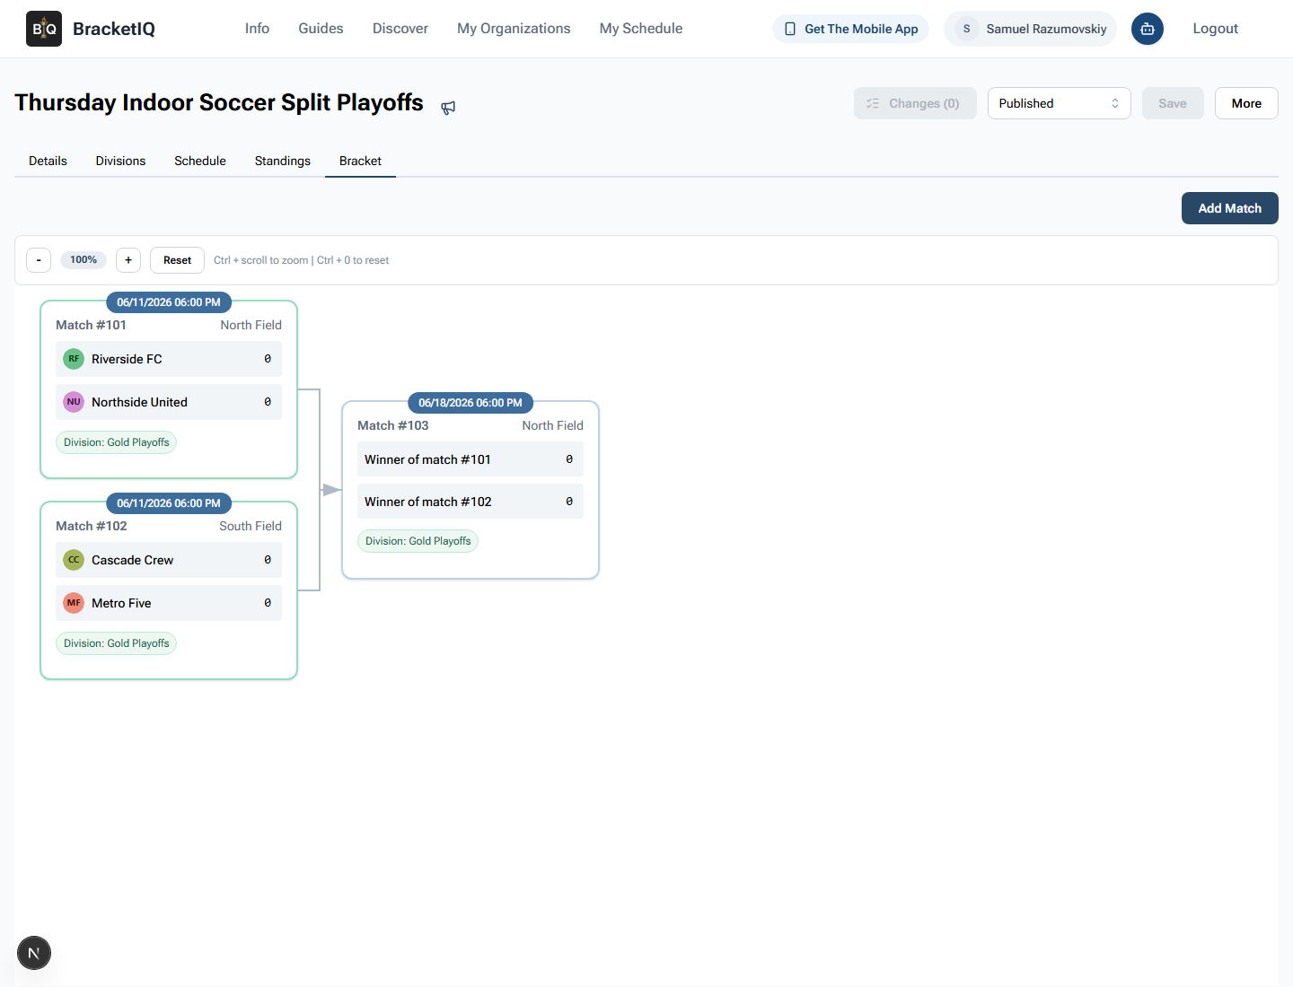Open the Schedule tab
The image size is (1293, 987).
pos(200,161)
